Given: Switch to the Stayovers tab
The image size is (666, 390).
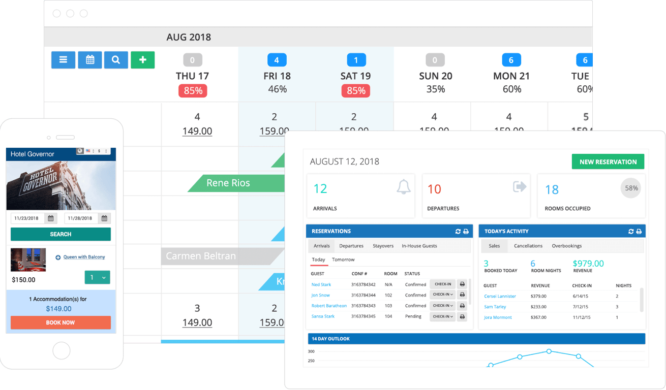Looking at the screenshot, I should [x=383, y=246].
